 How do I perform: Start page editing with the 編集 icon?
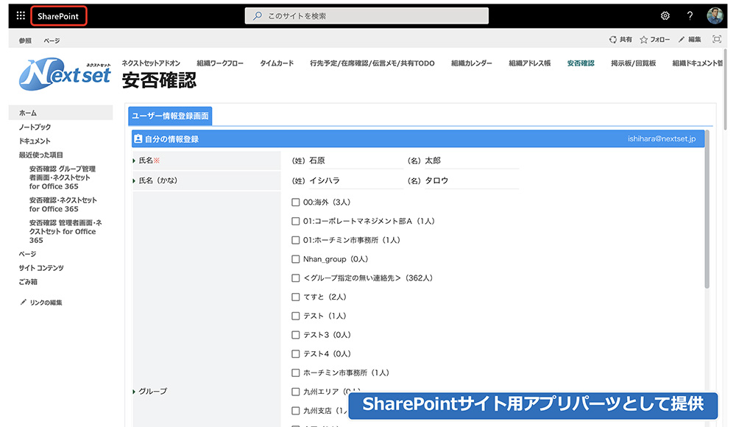tap(689, 39)
